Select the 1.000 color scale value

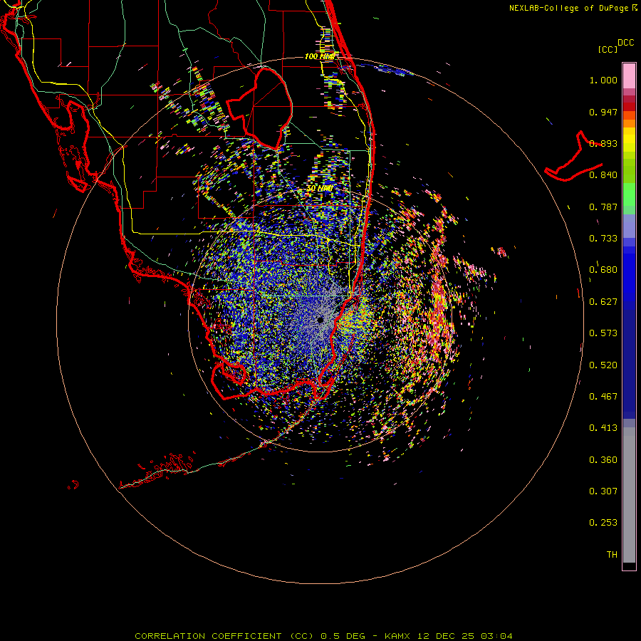tap(603, 80)
